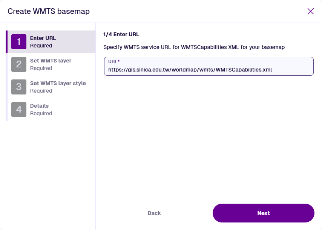The image size is (322, 230).
Task: Click Required text under Enter URL
Action: tap(41, 46)
